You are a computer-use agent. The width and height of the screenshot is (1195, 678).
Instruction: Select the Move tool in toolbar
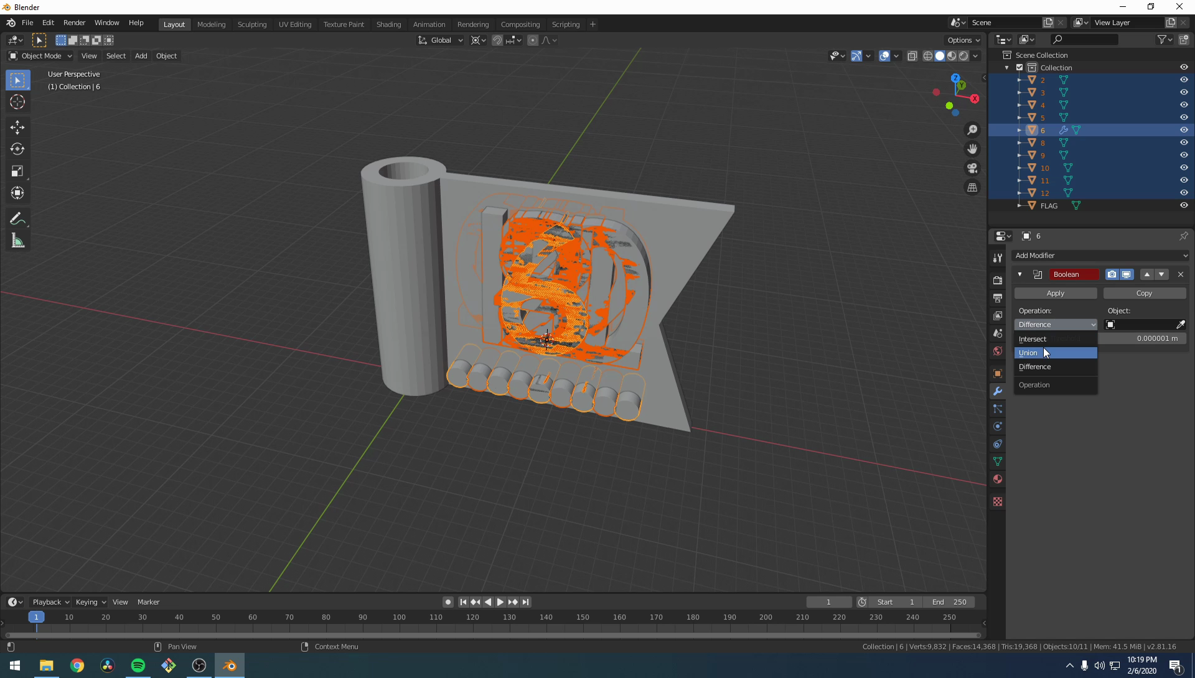pos(17,128)
